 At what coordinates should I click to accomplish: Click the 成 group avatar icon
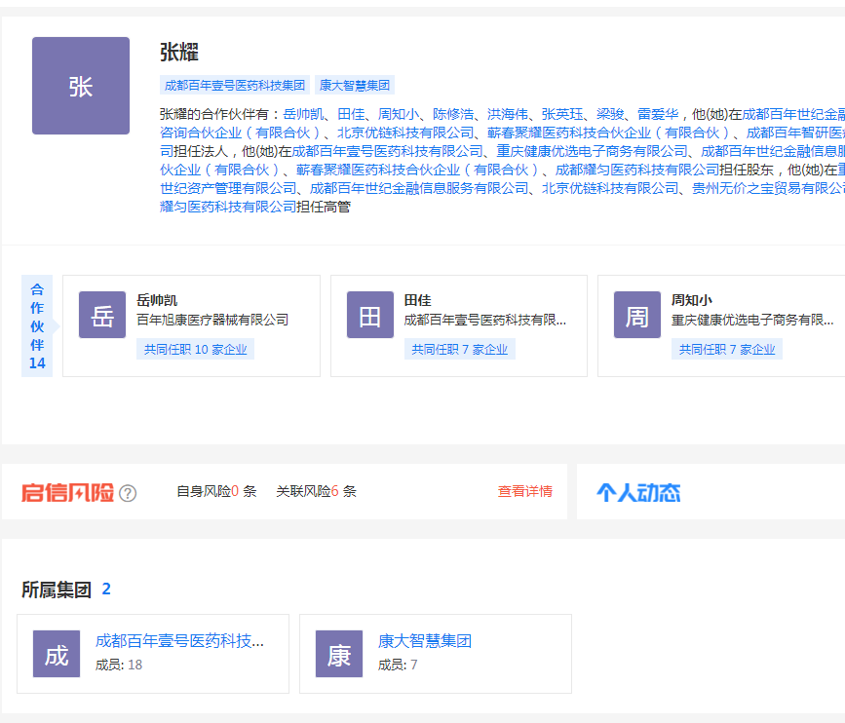[x=57, y=654]
